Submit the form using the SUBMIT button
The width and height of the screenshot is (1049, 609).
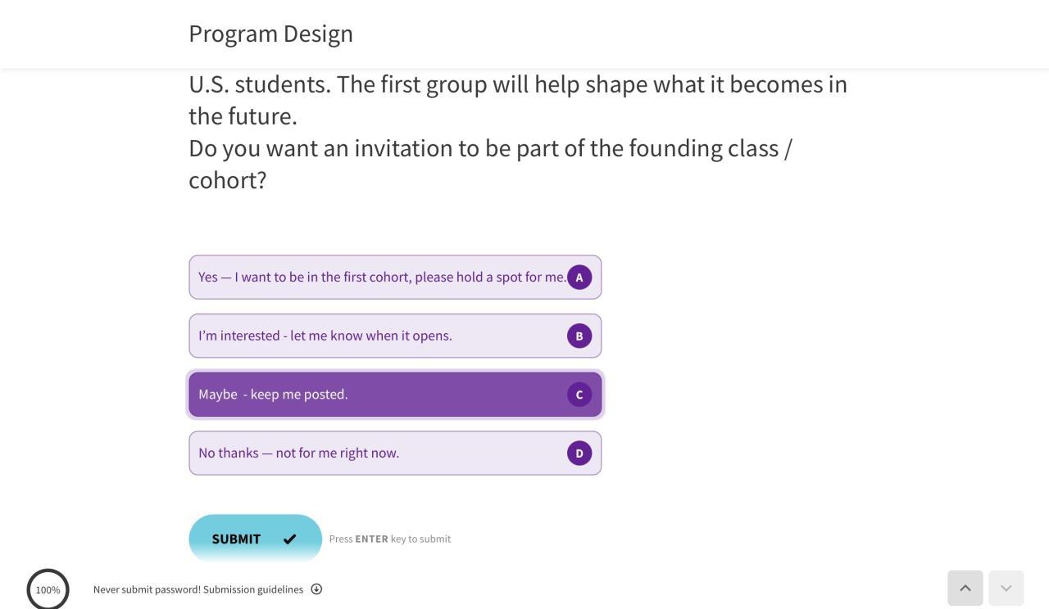coord(237,539)
